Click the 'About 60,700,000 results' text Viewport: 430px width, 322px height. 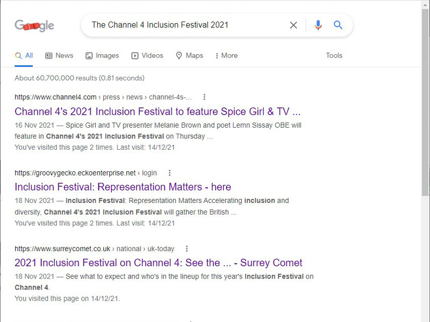tap(80, 78)
